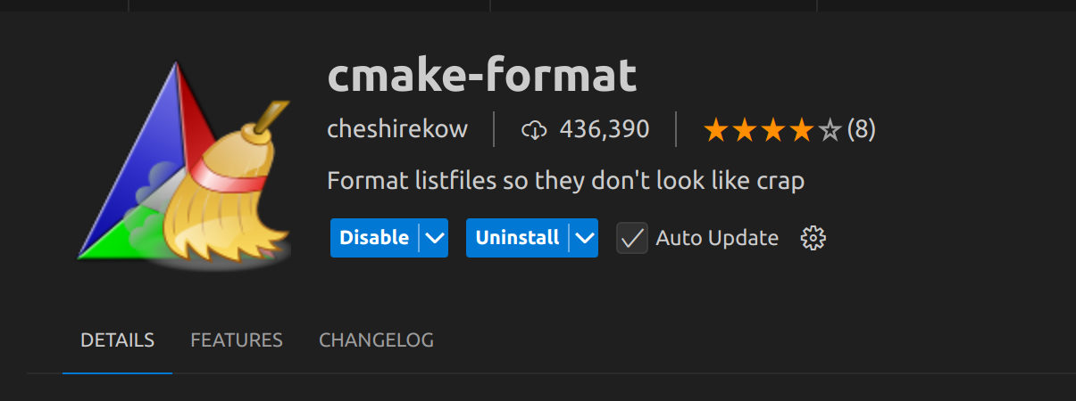The width and height of the screenshot is (1076, 401).
Task: Expand the Uninstall button dropdown arrow
Action: pos(584,238)
